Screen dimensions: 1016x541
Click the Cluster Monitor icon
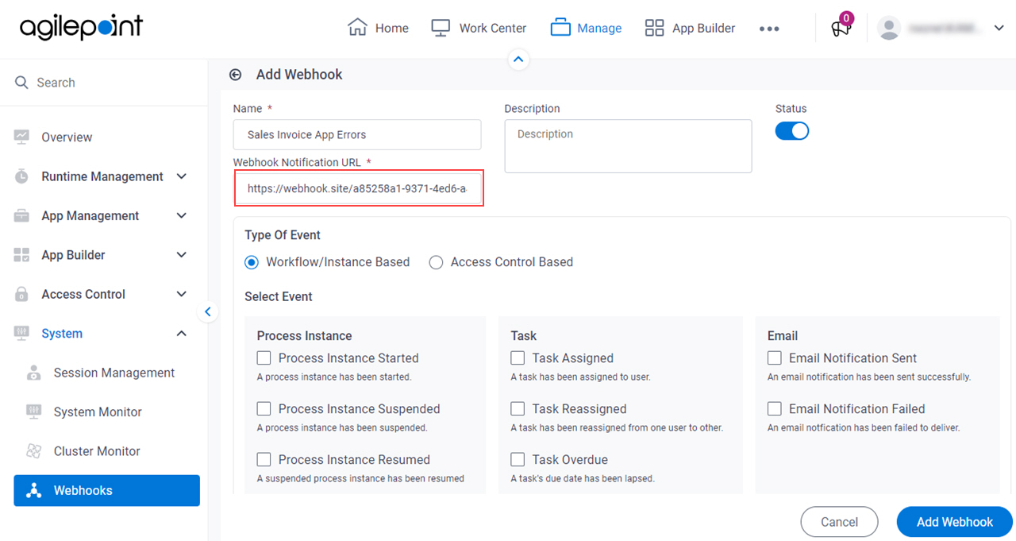(x=33, y=451)
